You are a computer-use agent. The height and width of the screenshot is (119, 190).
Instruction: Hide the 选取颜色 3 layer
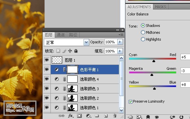click(x=47, y=89)
